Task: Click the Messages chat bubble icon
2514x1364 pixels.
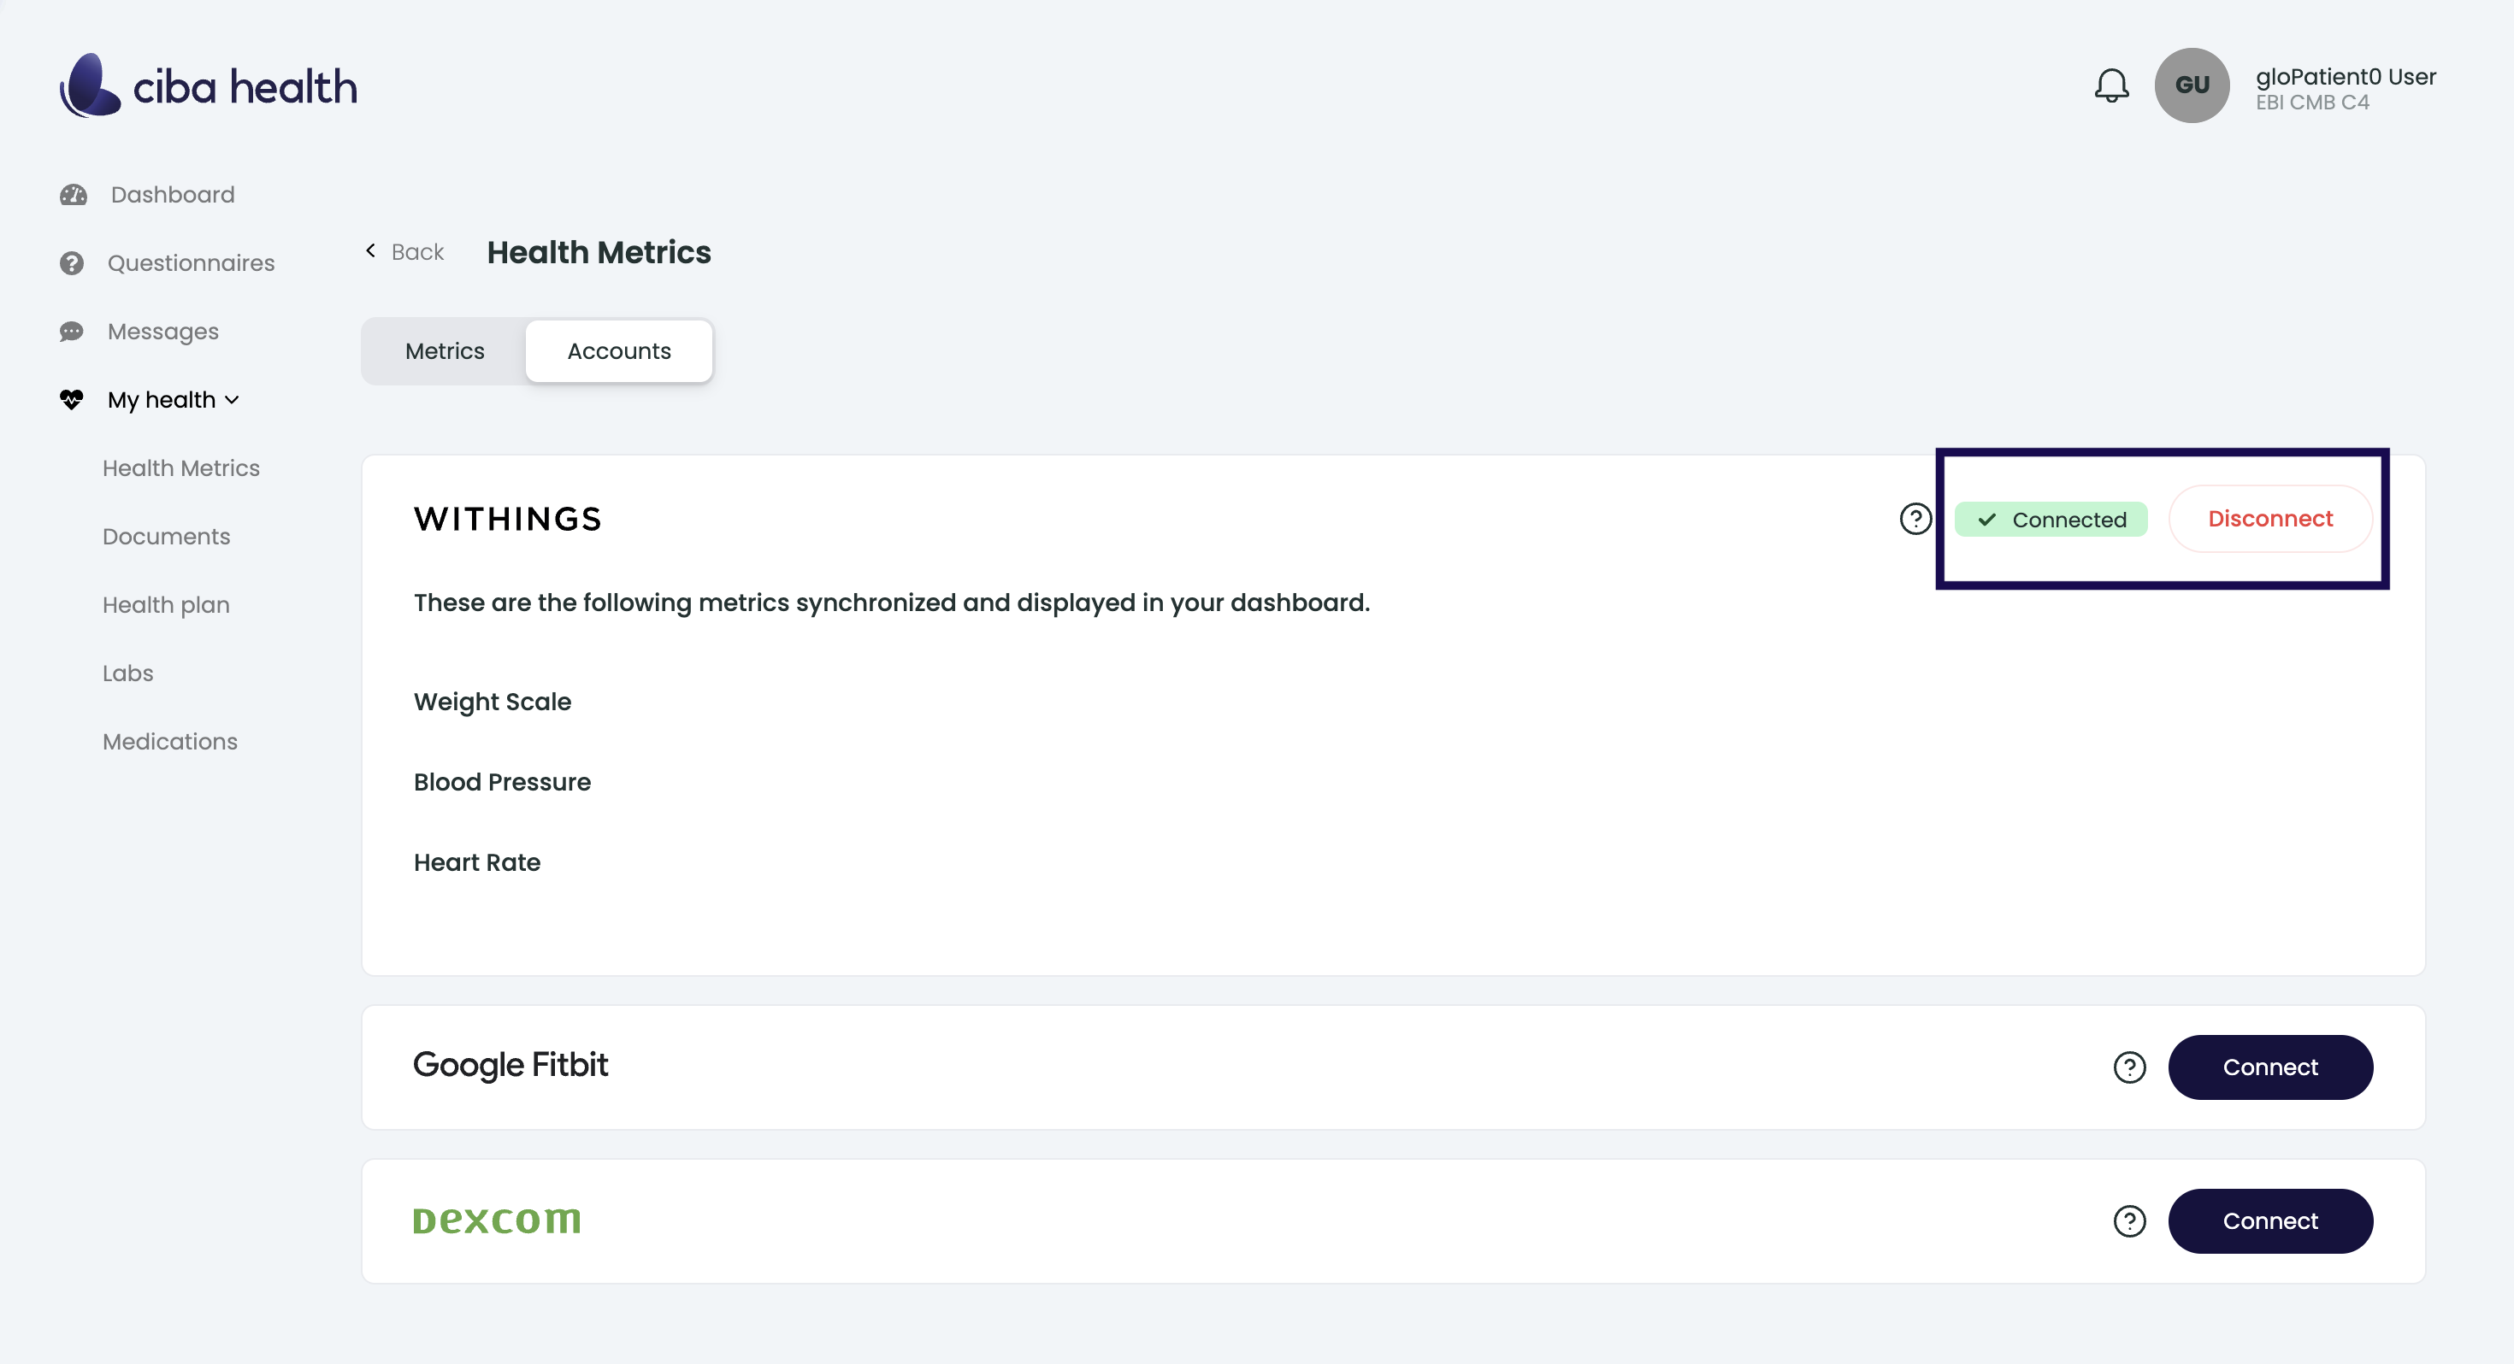Action: [71, 332]
